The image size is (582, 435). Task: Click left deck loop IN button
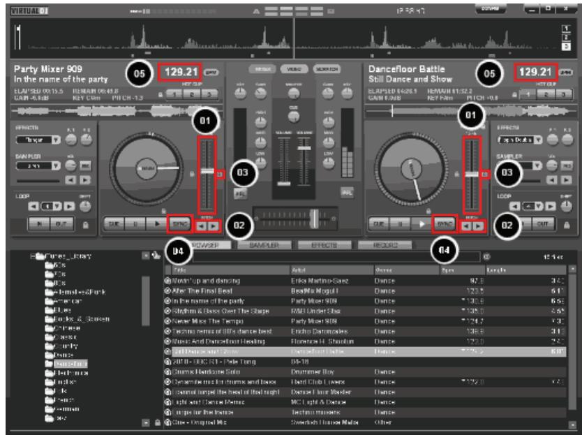[x=39, y=224]
